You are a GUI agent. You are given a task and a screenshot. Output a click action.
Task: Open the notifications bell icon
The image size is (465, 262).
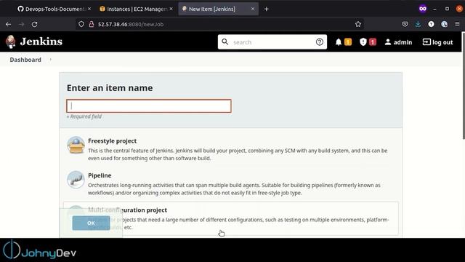(x=339, y=42)
